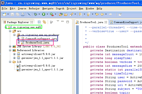142x94 pixels.
Task: Select CommandLineSupport.java in the tree
Action: point(41,39)
